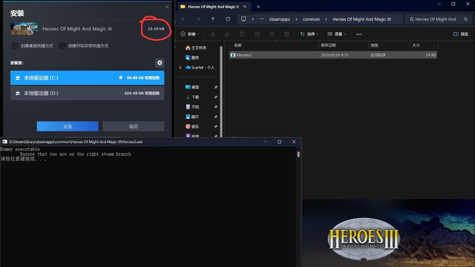Click the pin icon next to 桌面
The image size is (475, 267).
(216, 87)
